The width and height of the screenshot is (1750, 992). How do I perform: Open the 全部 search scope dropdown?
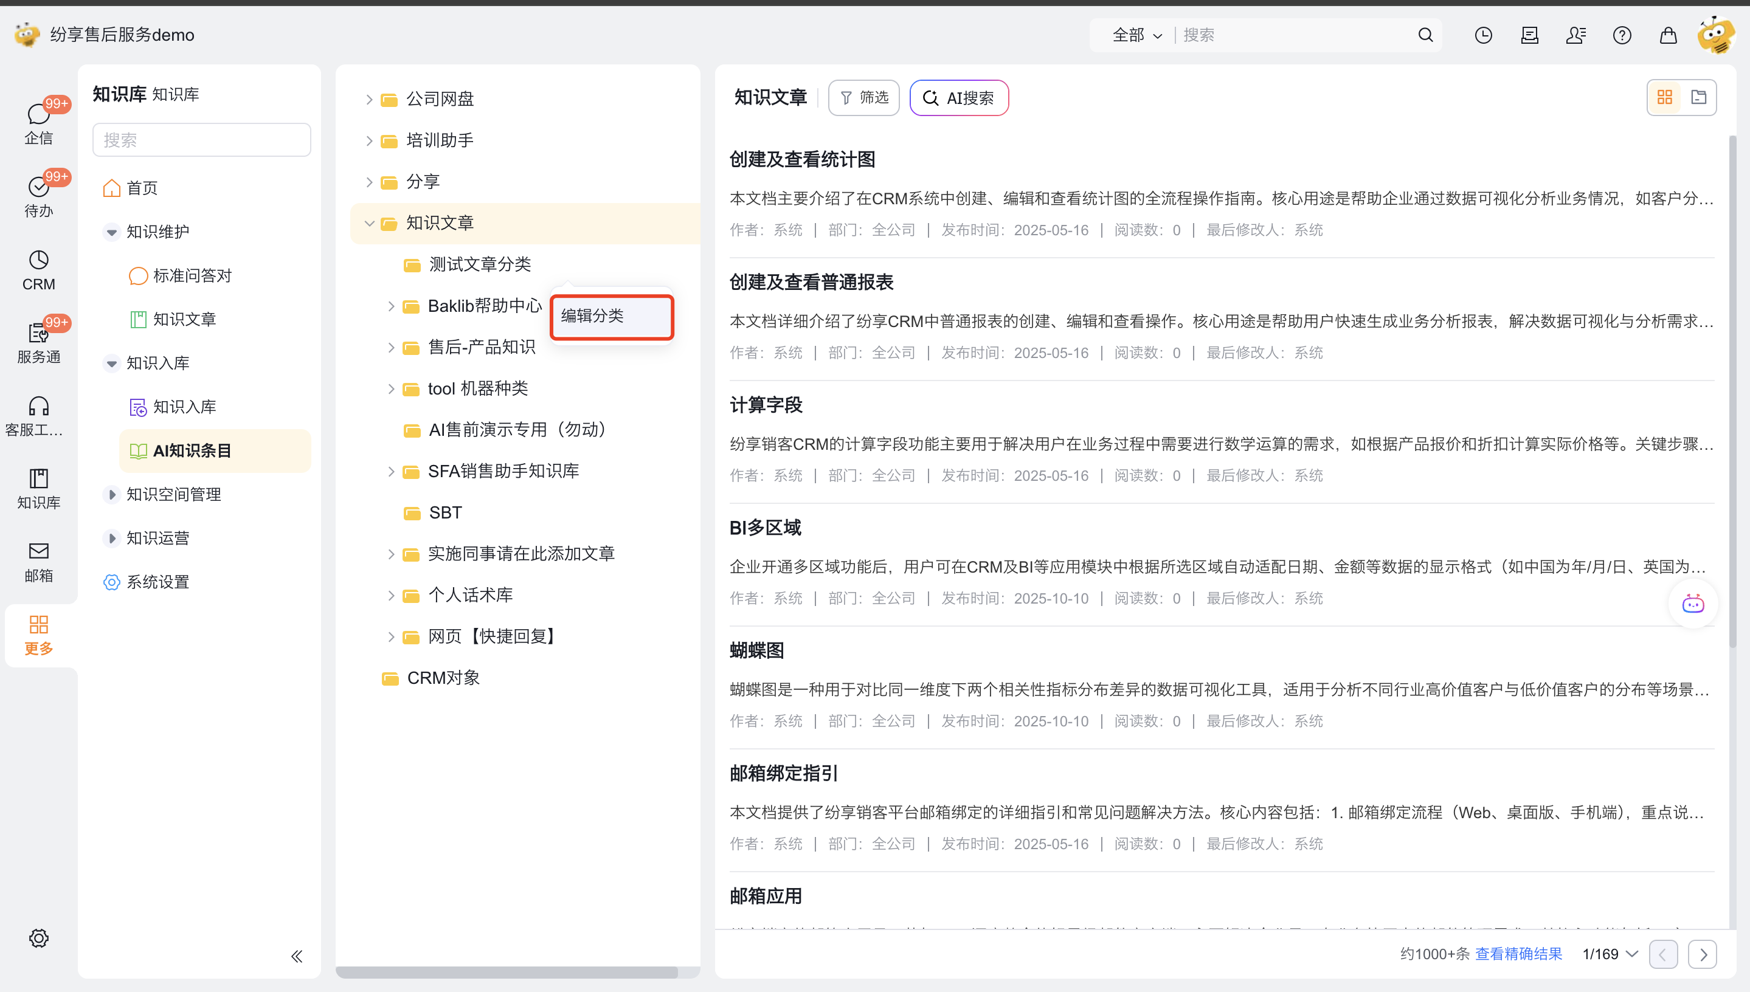pyautogui.click(x=1136, y=35)
